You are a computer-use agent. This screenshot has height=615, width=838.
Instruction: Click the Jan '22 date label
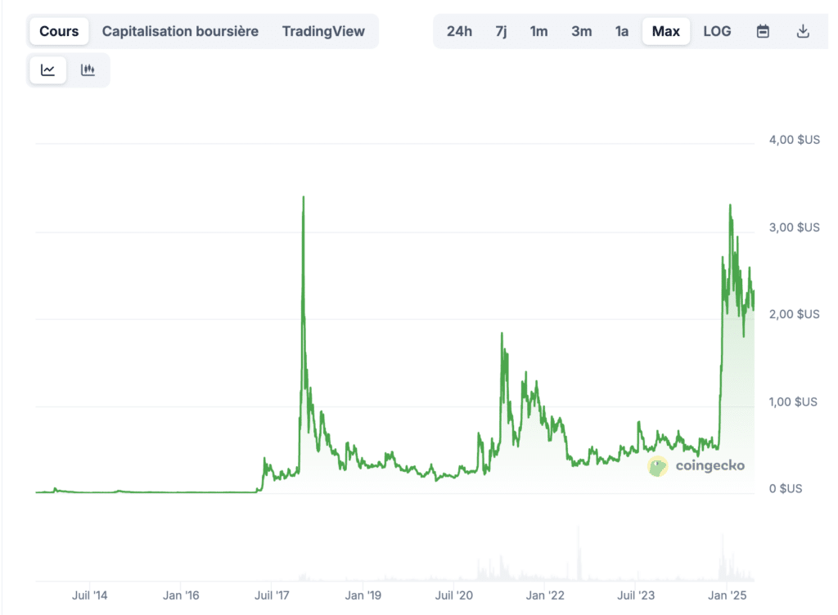pyautogui.click(x=544, y=595)
